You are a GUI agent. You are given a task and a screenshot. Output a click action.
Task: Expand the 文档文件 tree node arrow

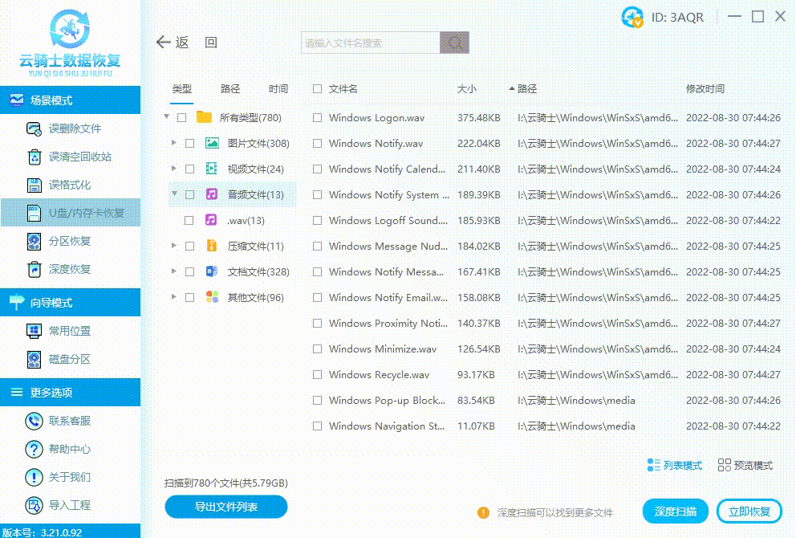[x=174, y=271]
